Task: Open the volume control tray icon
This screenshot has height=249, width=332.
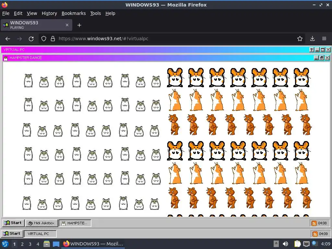Action: [x=285, y=244]
